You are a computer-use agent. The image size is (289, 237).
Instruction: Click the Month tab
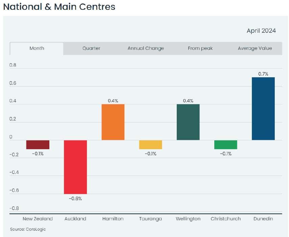click(37, 48)
